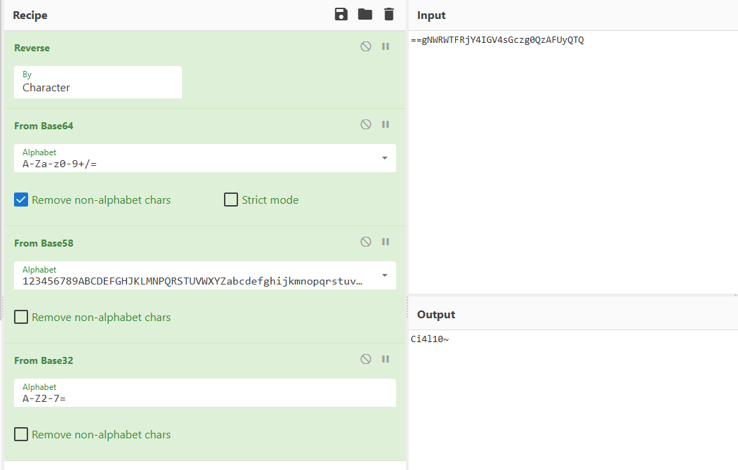Image resolution: width=738 pixels, height=470 pixels.
Task: Clear recipe with trash icon
Action: 389,15
